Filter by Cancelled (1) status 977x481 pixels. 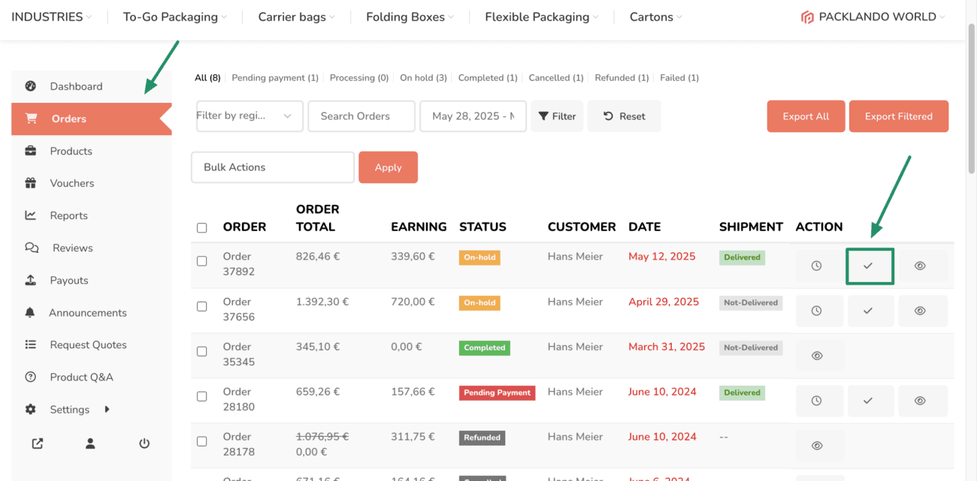tap(556, 77)
